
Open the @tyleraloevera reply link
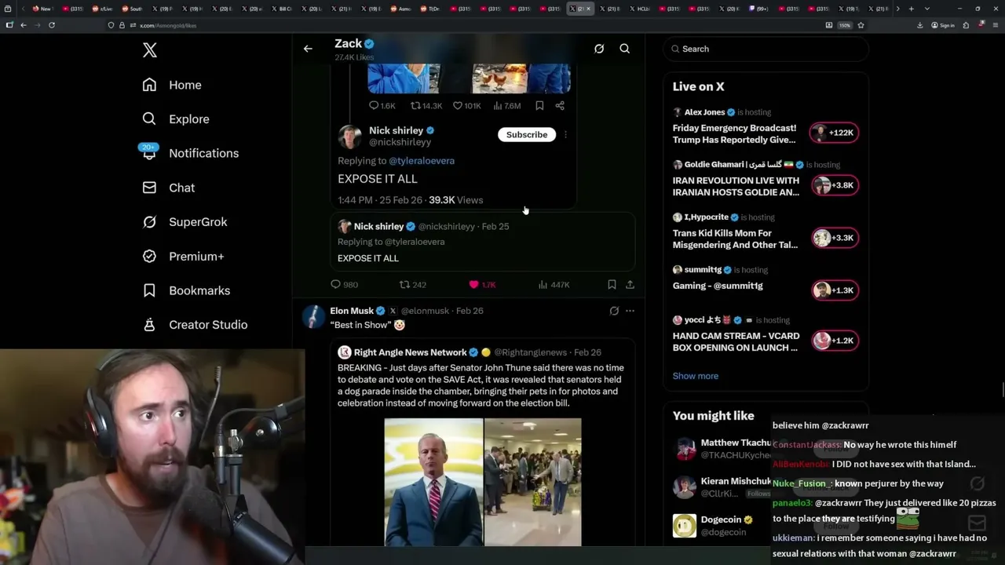(x=422, y=161)
